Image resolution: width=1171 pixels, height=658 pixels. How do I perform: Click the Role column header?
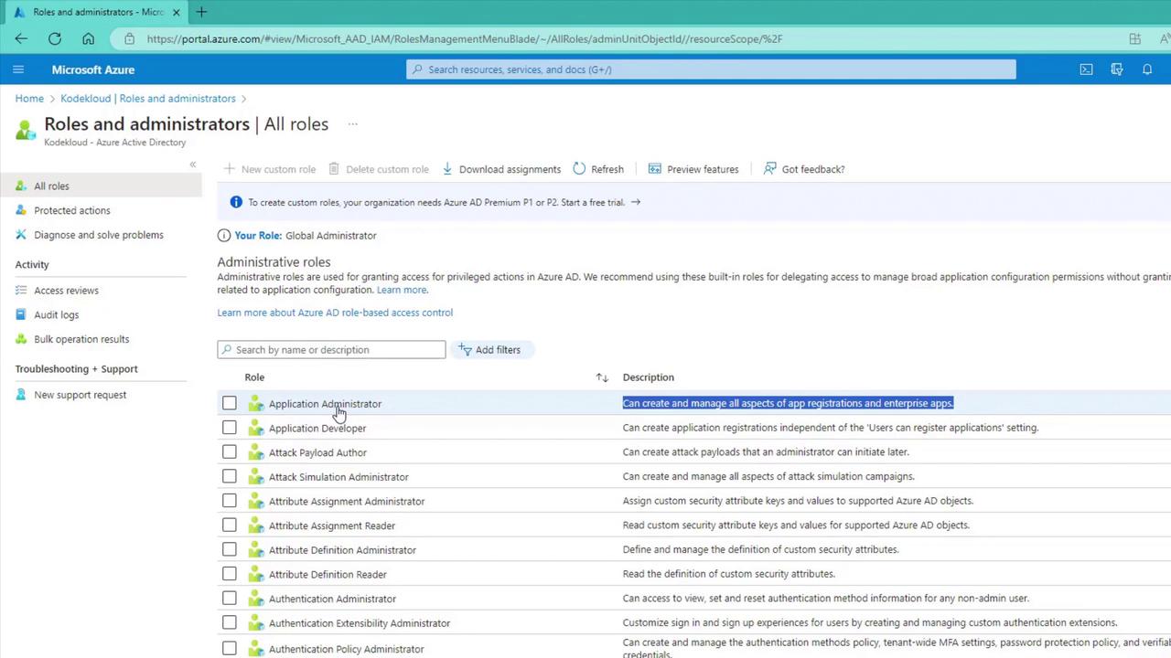pos(254,377)
